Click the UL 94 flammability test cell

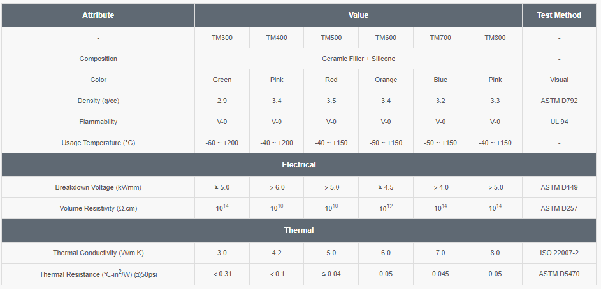pos(559,122)
